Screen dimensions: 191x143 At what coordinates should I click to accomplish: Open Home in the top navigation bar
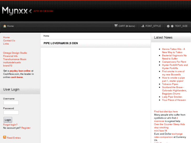pos(10,26)
